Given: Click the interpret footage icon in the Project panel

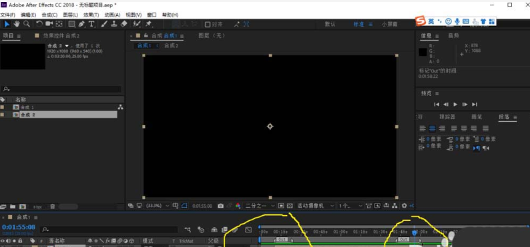Looking at the screenshot, I should click(3, 206).
